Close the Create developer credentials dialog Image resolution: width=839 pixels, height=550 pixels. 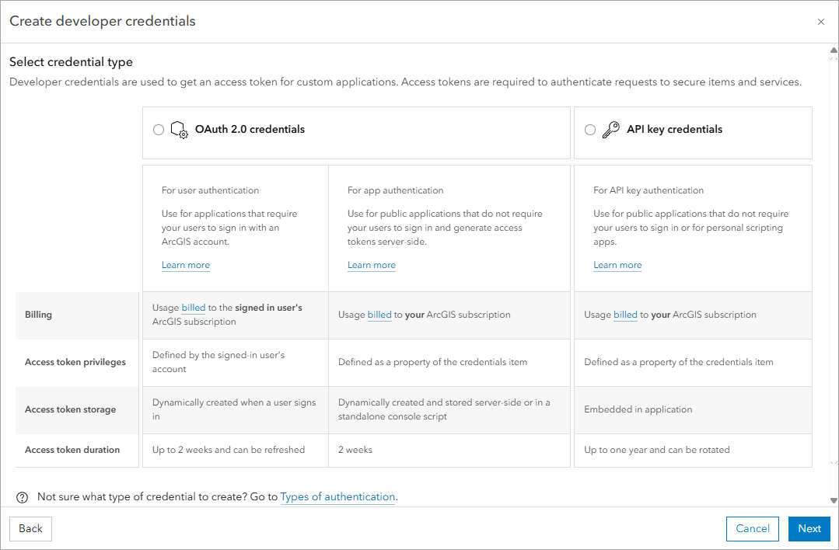821,22
